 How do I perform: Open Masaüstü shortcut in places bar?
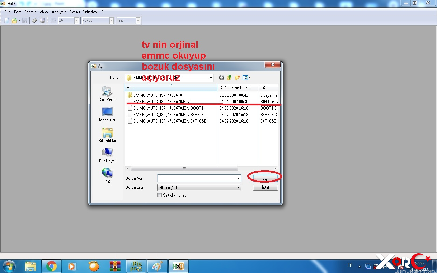tap(108, 115)
